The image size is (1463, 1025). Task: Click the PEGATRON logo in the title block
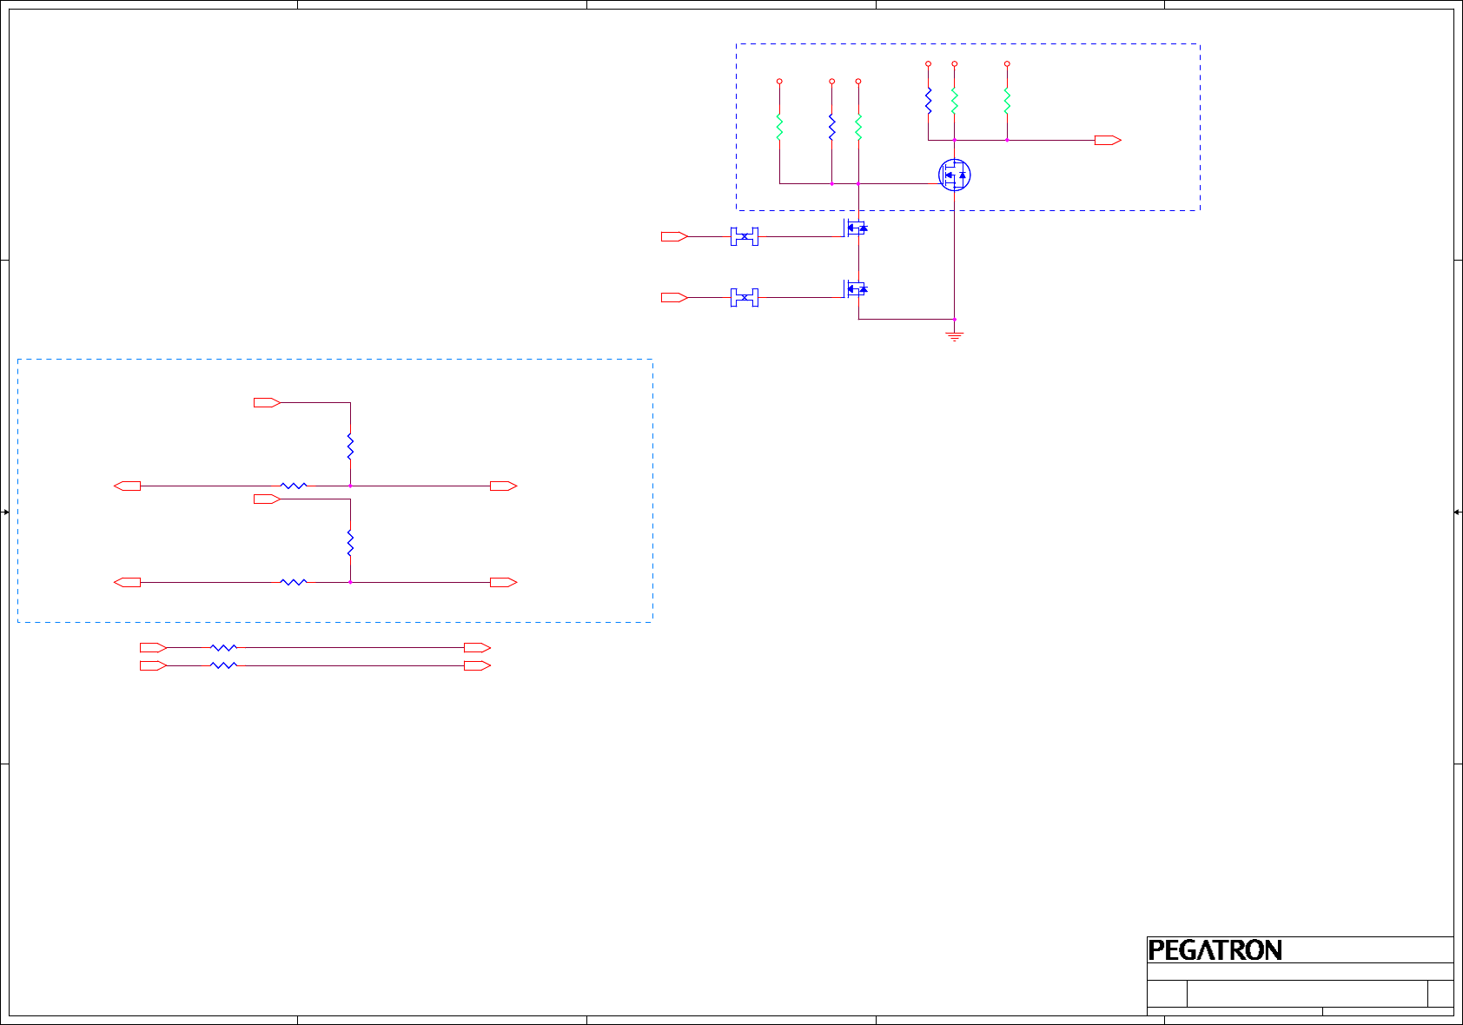click(1215, 950)
